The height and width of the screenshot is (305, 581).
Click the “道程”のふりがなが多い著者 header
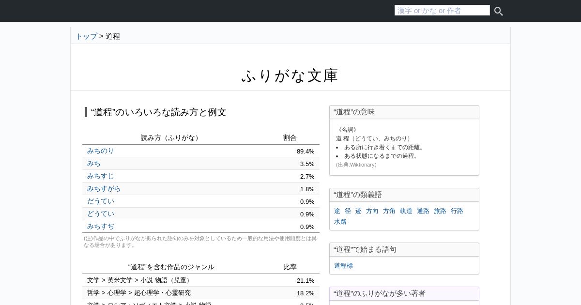point(404,294)
